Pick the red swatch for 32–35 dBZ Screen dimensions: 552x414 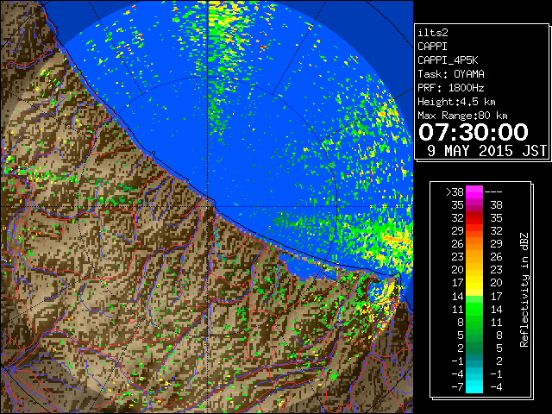474,218
